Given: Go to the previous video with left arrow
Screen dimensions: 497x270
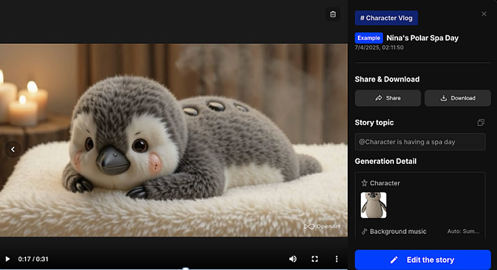Looking at the screenshot, I should 13,149.
